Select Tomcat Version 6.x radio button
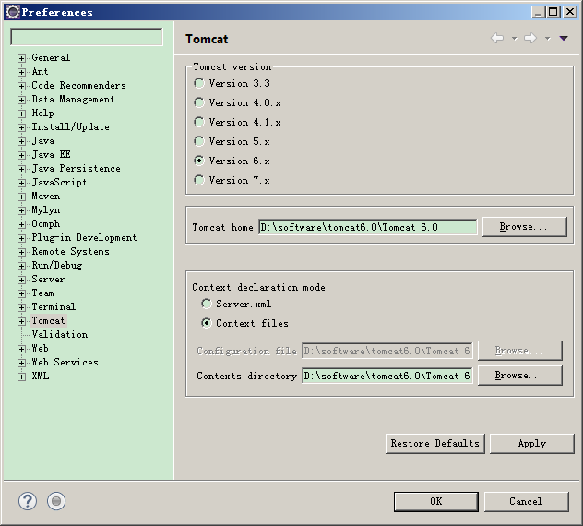Image resolution: width=583 pixels, height=526 pixels. [x=199, y=161]
